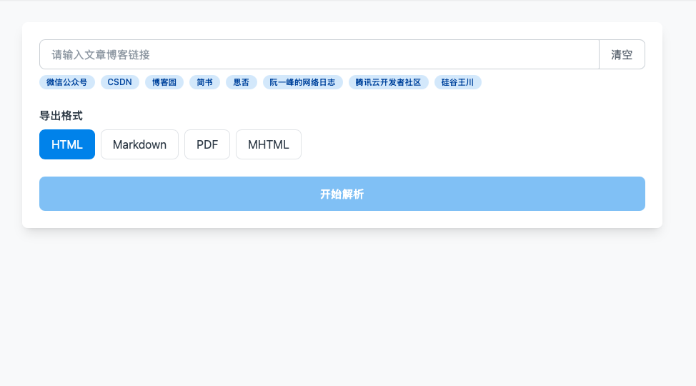Select the 微信公众号 site tag

click(x=66, y=82)
